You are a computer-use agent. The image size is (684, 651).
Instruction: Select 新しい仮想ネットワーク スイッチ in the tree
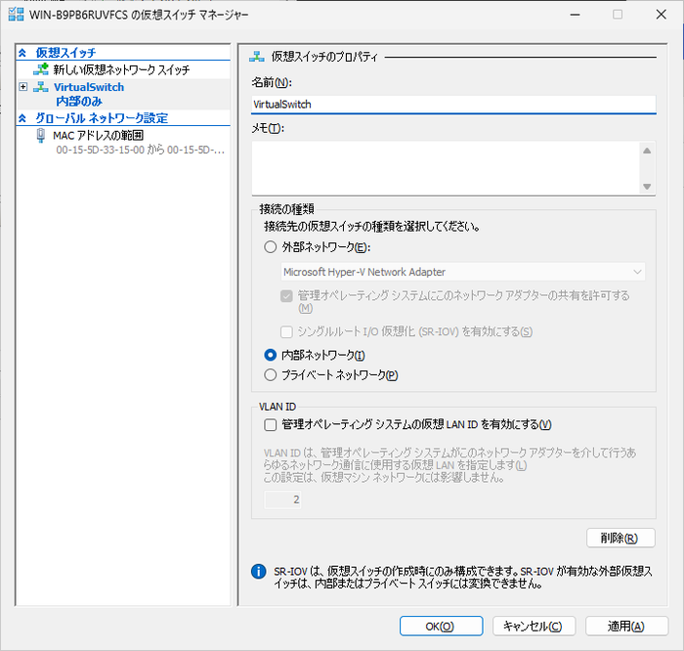(x=121, y=70)
